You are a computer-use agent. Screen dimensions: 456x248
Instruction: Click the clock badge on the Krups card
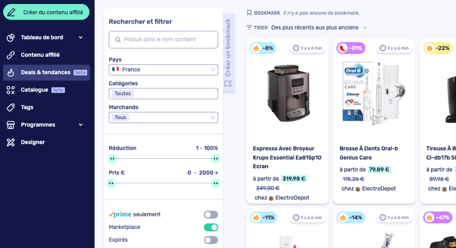pos(308,48)
